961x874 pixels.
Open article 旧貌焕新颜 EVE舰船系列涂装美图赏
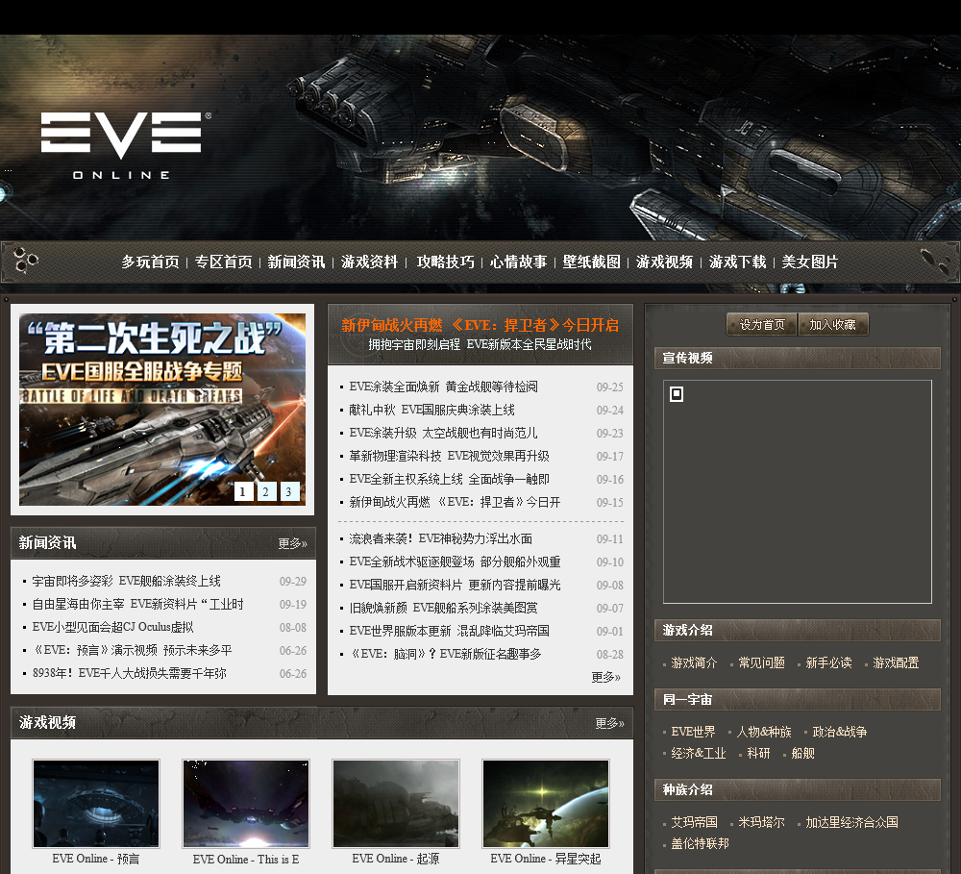443,608
